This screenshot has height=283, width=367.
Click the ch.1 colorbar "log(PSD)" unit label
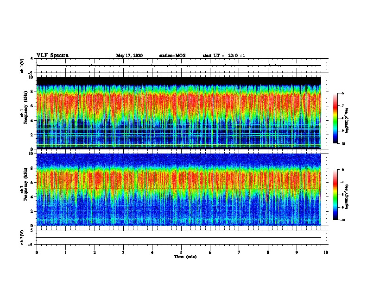(x=347, y=120)
